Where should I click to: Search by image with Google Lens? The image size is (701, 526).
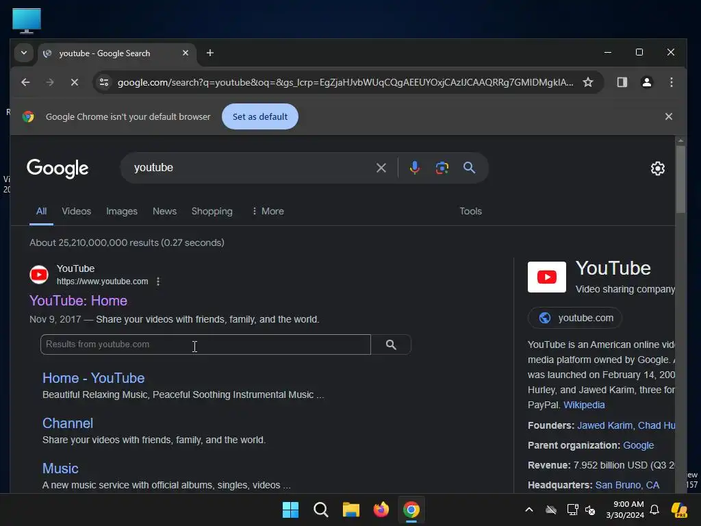click(442, 168)
